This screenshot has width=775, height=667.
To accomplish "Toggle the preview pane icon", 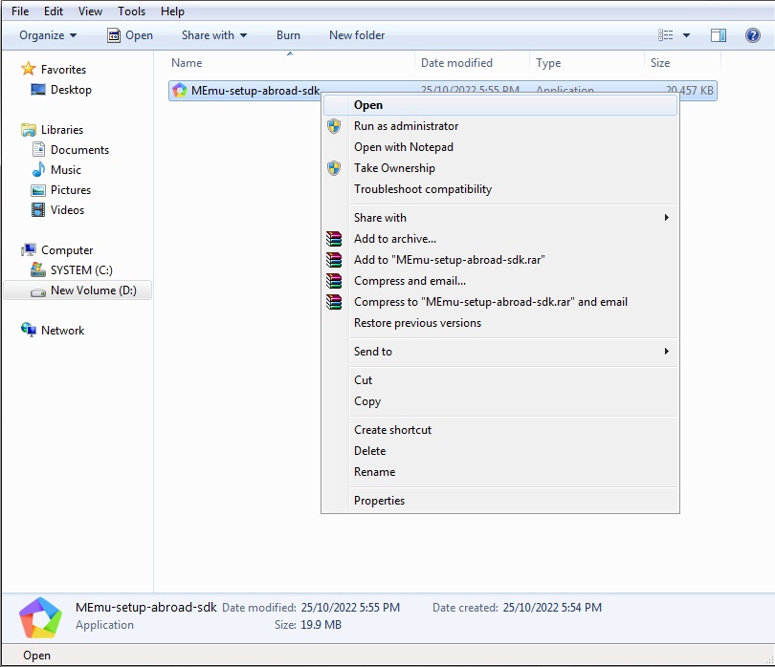I will [x=719, y=35].
